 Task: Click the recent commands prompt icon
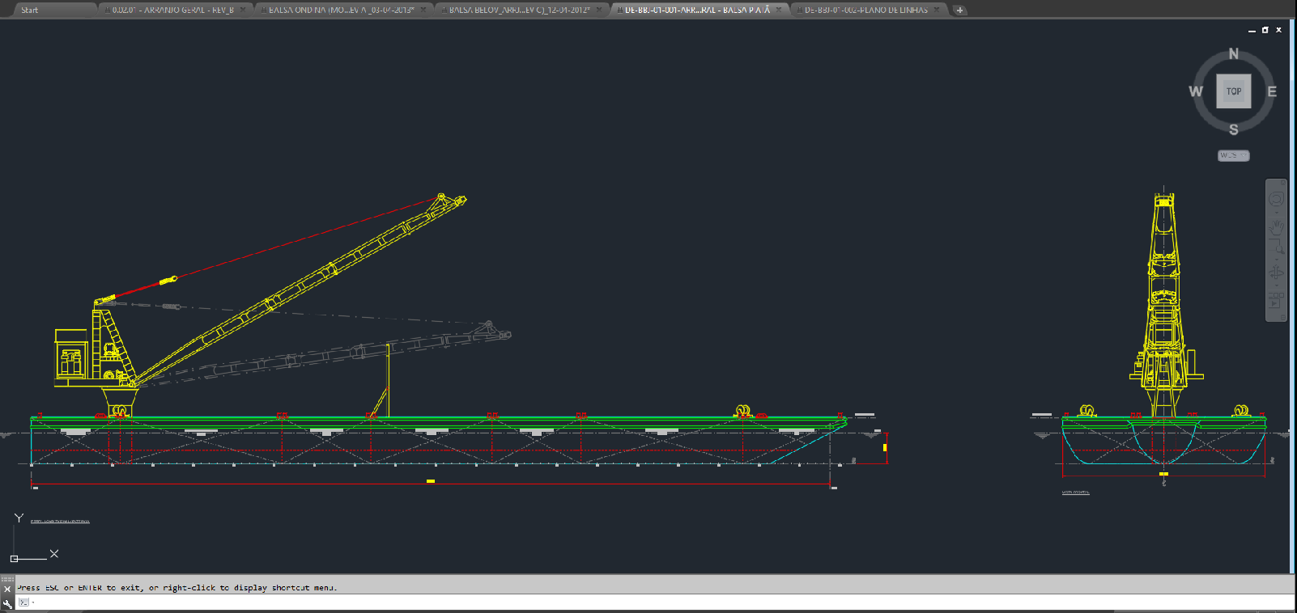(x=23, y=602)
